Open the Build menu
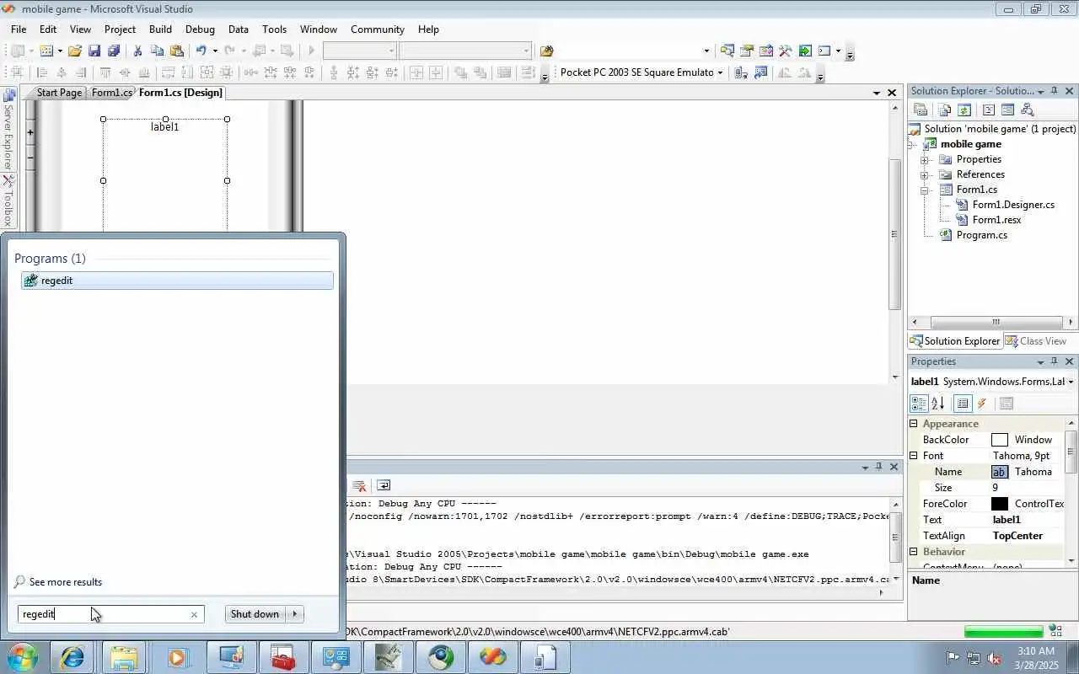The width and height of the screenshot is (1079, 674). 160,29
